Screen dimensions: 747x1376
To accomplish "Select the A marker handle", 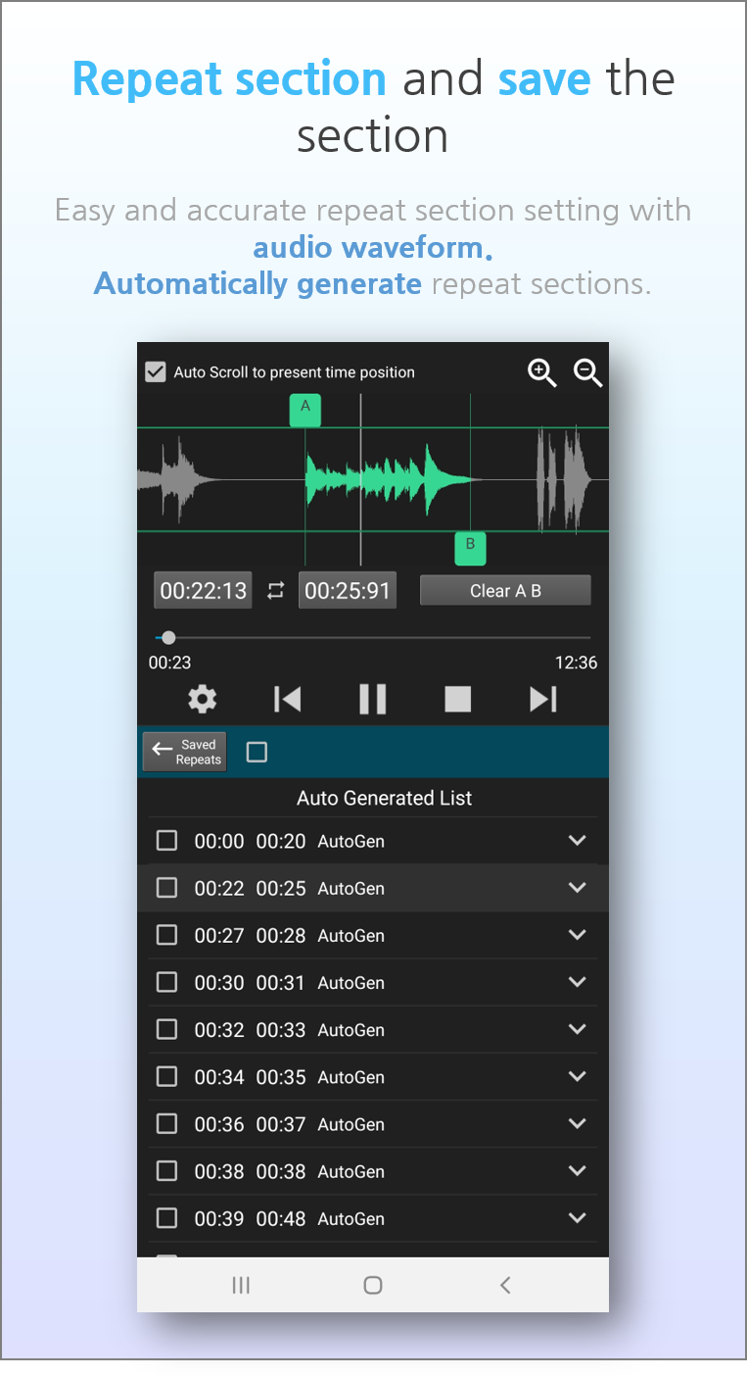I will [304, 410].
